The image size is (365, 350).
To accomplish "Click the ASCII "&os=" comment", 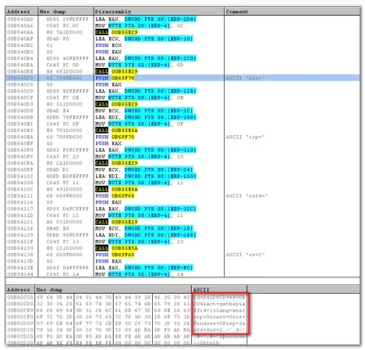I will tap(245, 78).
